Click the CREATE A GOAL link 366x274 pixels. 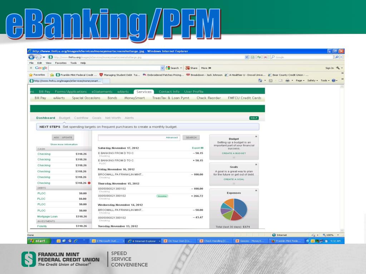234,179
